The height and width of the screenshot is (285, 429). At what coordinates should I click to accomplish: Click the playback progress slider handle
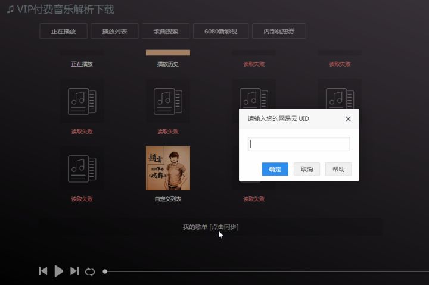pos(105,271)
